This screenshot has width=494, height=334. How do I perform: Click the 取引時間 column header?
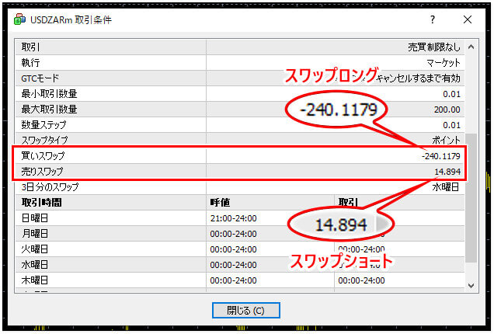point(41,202)
